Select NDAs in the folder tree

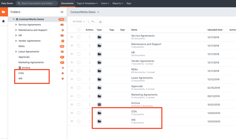click(x=22, y=46)
